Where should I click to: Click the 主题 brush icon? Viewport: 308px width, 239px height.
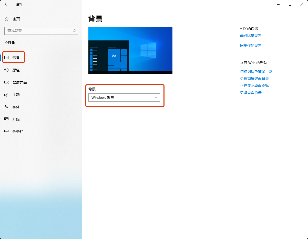(x=7, y=95)
